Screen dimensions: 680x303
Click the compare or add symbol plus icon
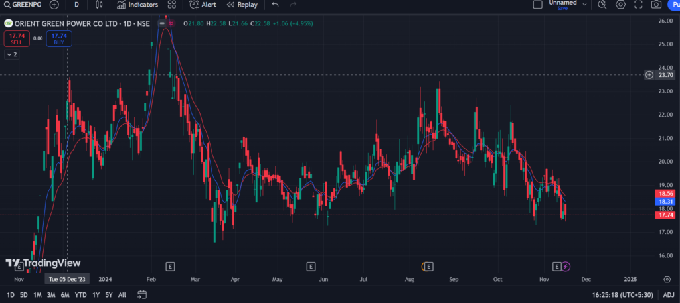(x=54, y=5)
